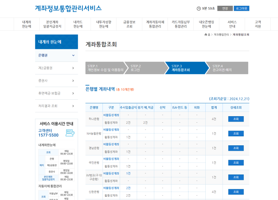This screenshot has height=200, width=278.
Task: Click the customer center card icon
Action: coord(70,133)
